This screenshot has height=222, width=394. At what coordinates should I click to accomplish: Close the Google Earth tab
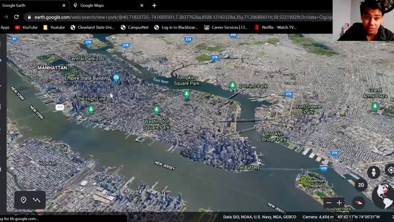tap(64, 6)
